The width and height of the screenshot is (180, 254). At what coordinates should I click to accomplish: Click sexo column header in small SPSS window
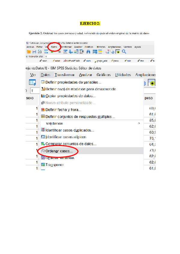43,61
